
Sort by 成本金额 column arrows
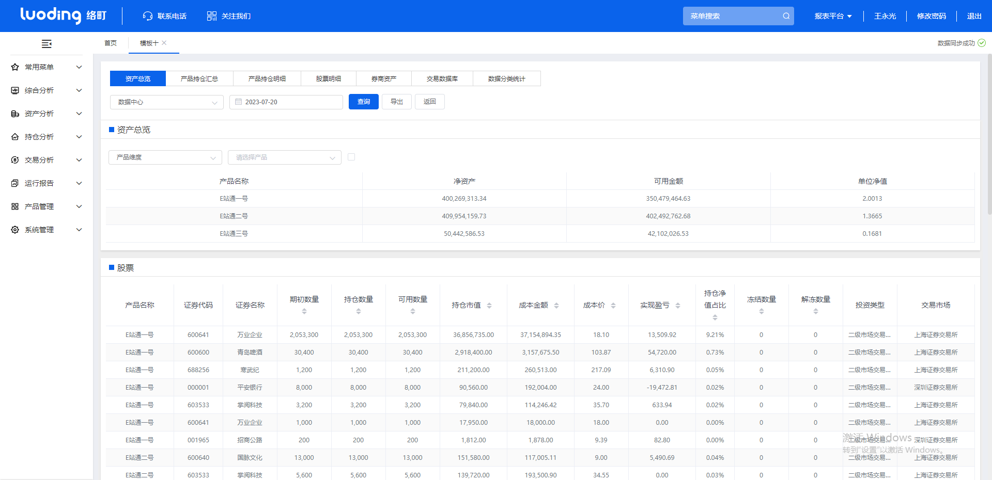pyautogui.click(x=556, y=306)
